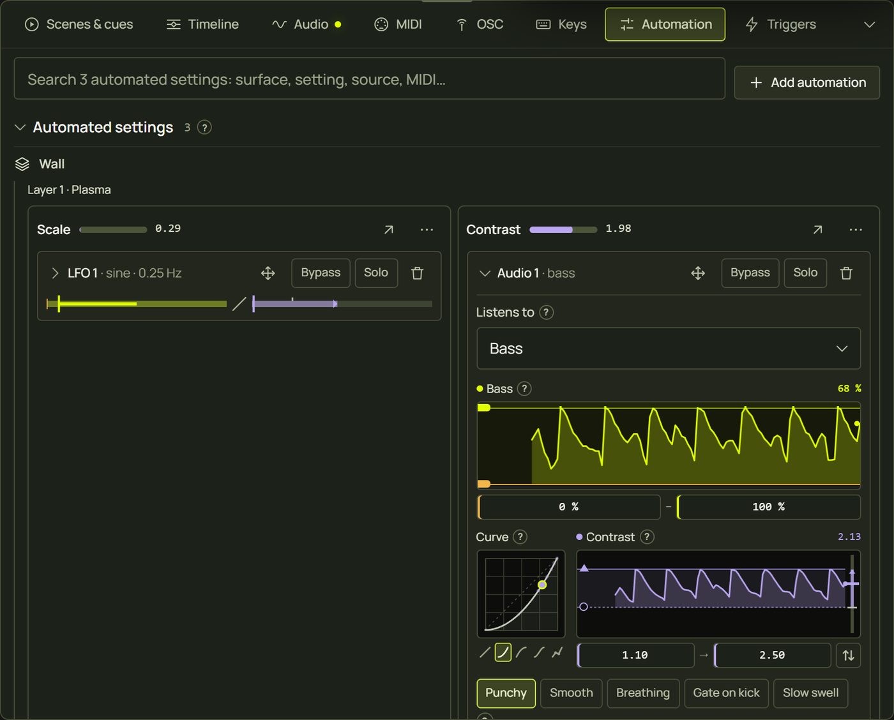Click the Contrast value slider
This screenshot has width=894, height=720.
563,230
